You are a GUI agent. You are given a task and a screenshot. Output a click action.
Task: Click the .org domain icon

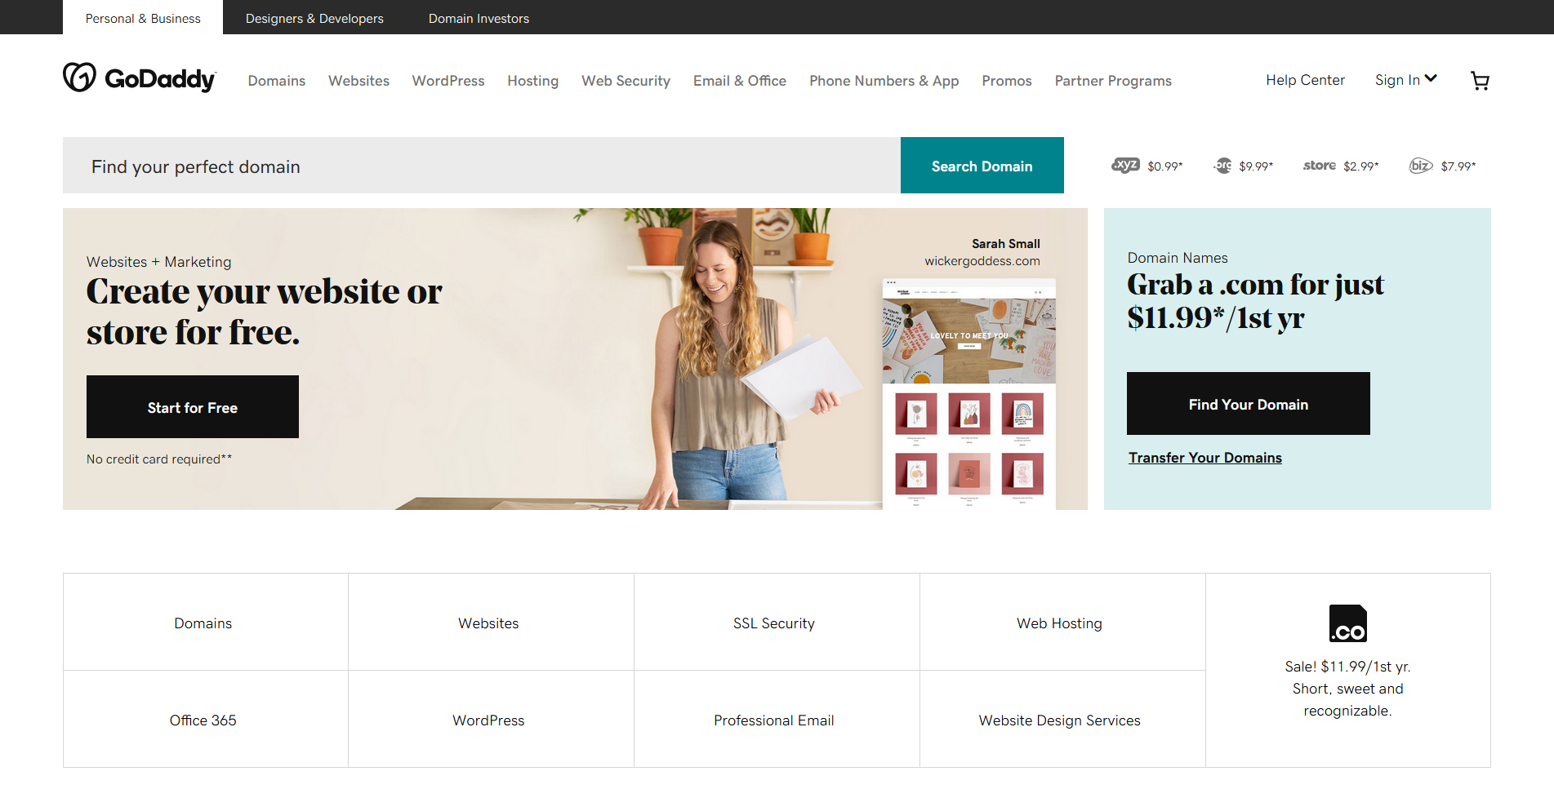(1222, 166)
